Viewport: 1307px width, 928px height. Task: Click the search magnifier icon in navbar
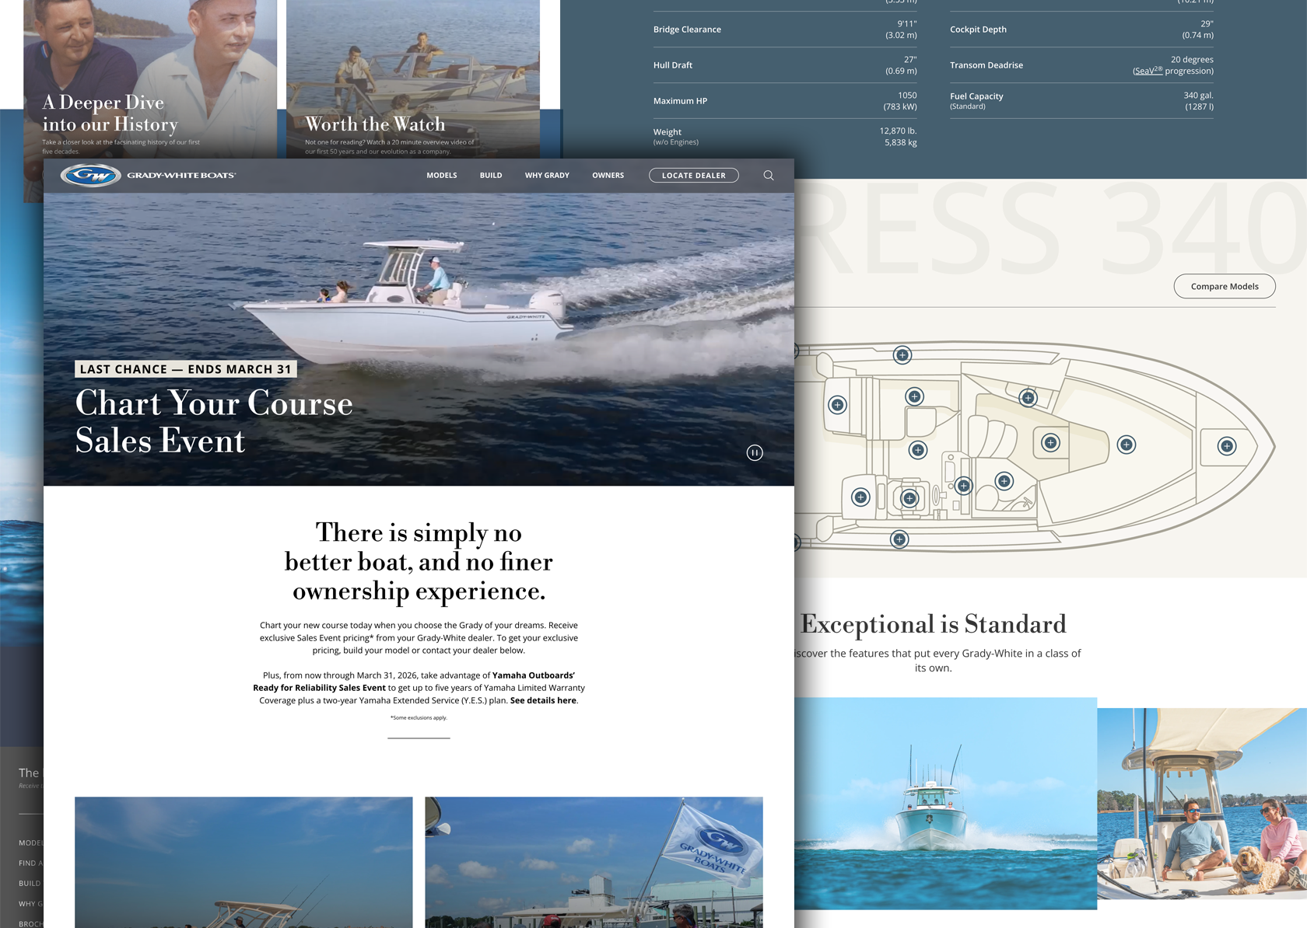pyautogui.click(x=768, y=176)
